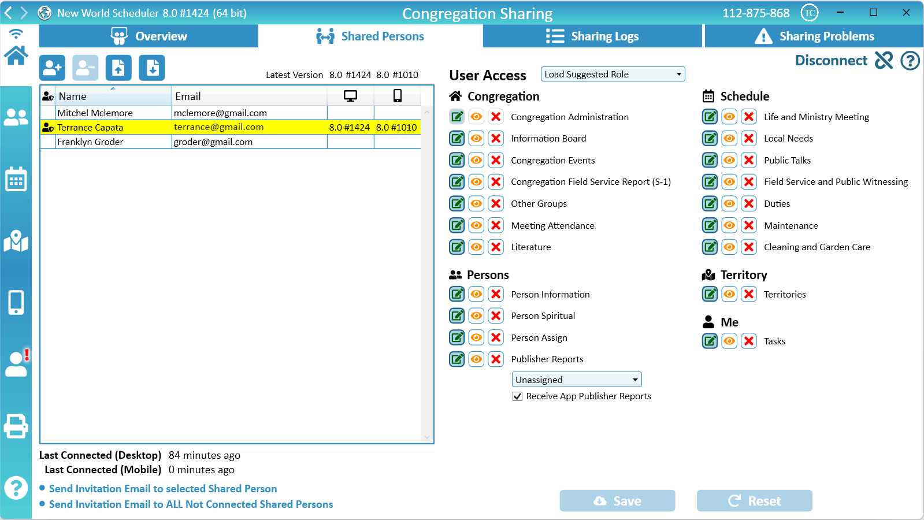Set view-only access for Person Information
The height and width of the screenshot is (520, 924).
(x=476, y=294)
